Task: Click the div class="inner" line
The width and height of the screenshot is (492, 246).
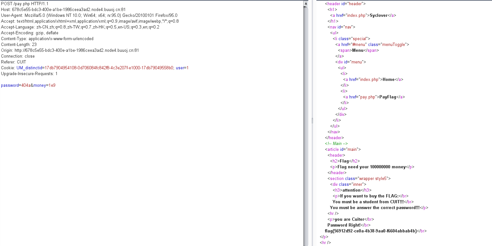Action: click(x=348, y=184)
